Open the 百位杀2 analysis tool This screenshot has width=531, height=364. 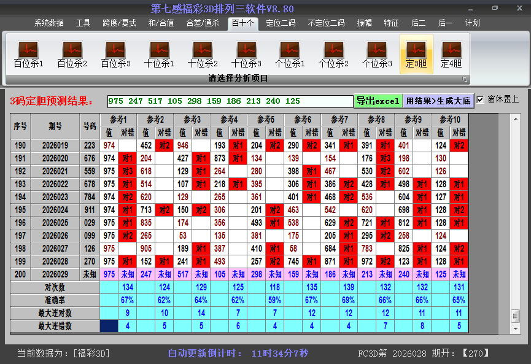click(x=71, y=52)
